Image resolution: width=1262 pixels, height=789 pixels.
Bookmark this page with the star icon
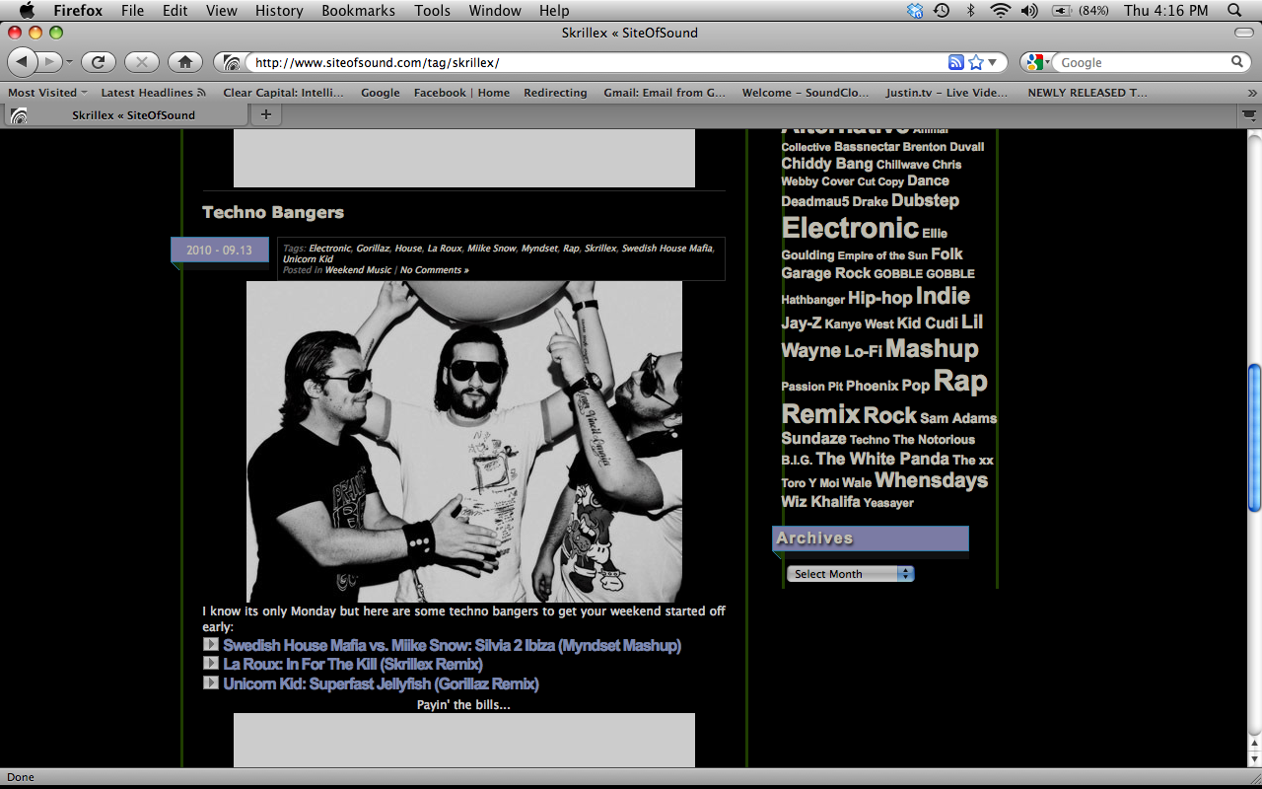click(976, 62)
